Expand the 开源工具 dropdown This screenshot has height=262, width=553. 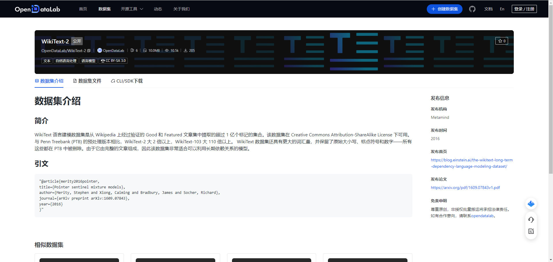132,9
